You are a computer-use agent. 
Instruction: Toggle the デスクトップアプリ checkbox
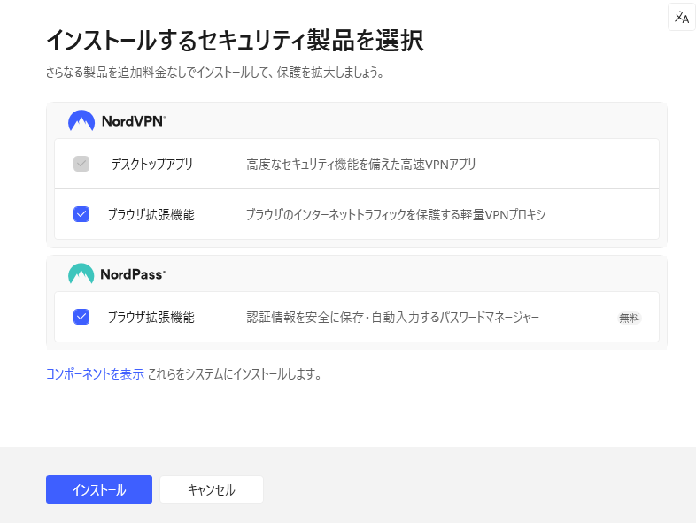click(81, 164)
